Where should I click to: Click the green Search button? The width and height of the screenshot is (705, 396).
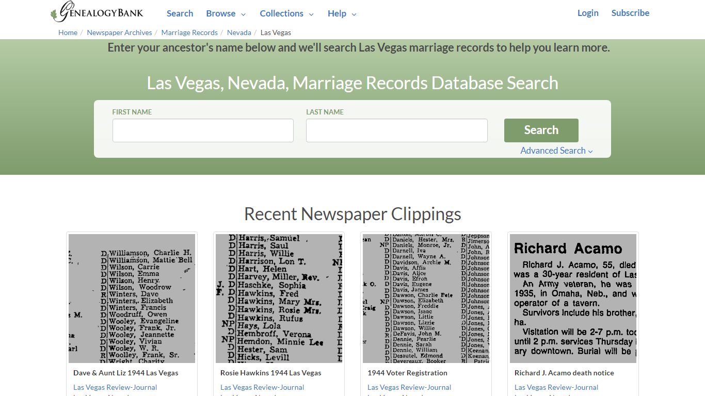541,130
